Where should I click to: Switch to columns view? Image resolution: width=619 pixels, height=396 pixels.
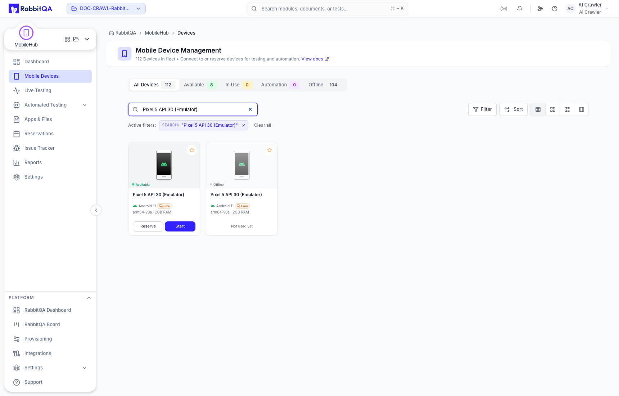[582, 109]
